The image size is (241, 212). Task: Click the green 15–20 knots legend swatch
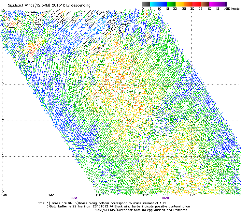[171, 4]
